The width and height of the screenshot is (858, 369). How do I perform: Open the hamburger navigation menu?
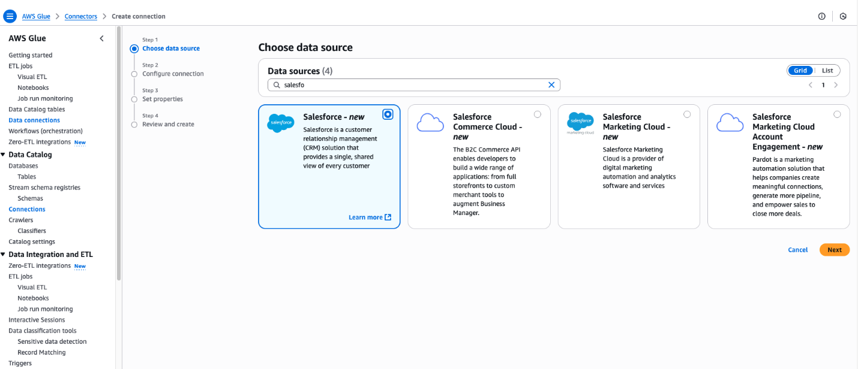10,16
